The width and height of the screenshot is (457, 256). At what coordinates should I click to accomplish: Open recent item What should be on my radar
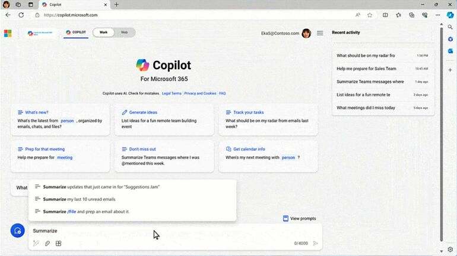383,56
